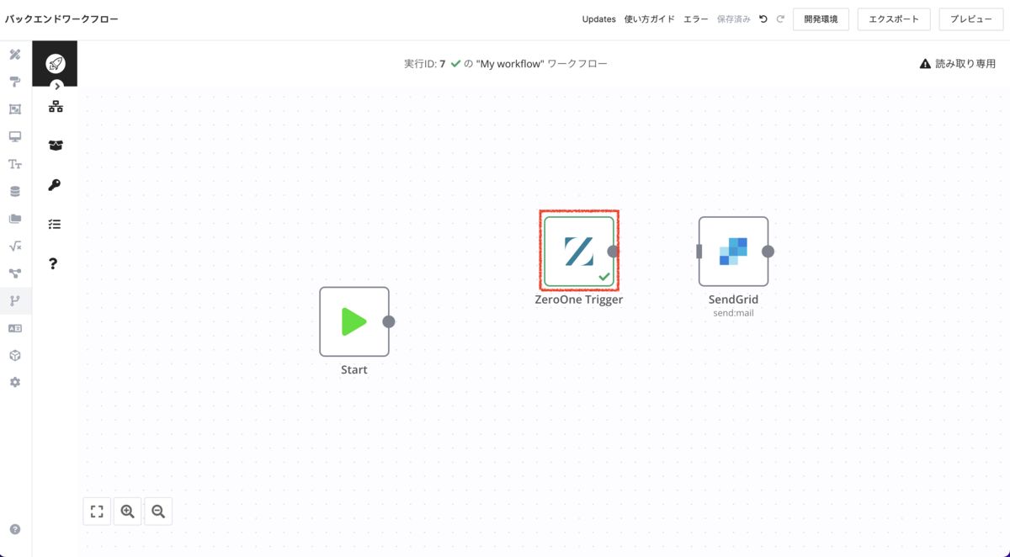Viewport: 1010px width, 557px height.
Task: Click the 3D cube package icon
Action: pyautogui.click(x=15, y=355)
